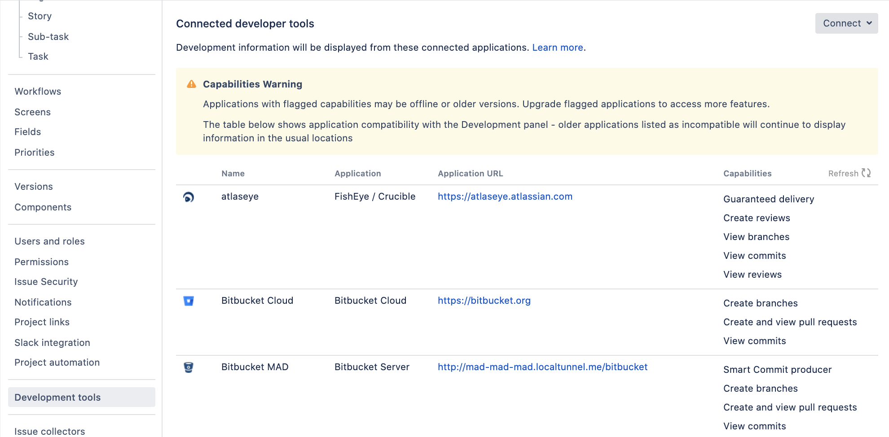Follow the bitbucket.org application URL
The image size is (889, 437).
(484, 301)
